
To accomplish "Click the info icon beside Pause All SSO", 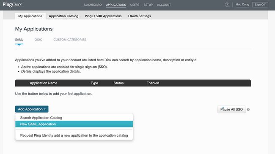I will coord(248,110).
